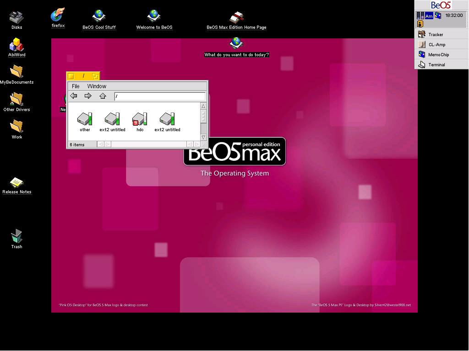Go forward using the right arrow
The image size is (469, 351).
tap(88, 96)
